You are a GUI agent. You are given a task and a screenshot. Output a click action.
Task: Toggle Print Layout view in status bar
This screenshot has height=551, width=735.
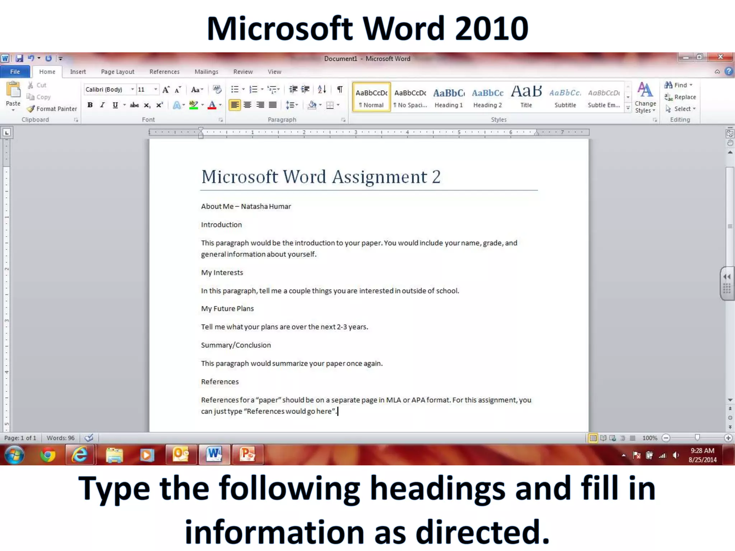point(593,438)
